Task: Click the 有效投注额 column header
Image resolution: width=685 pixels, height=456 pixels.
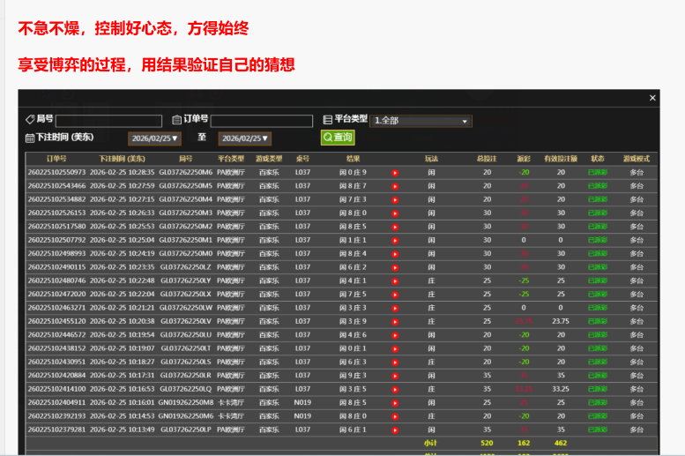Action: (561, 159)
